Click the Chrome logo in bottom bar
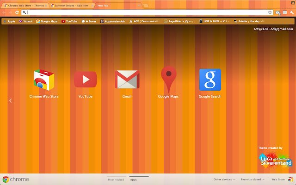This screenshot has height=185, width=296. [6, 179]
